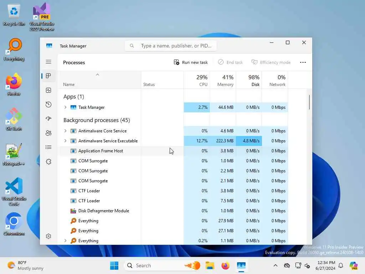Expand Antimalware Service Executable row
Screen dimensions: 365x274
click(66, 141)
